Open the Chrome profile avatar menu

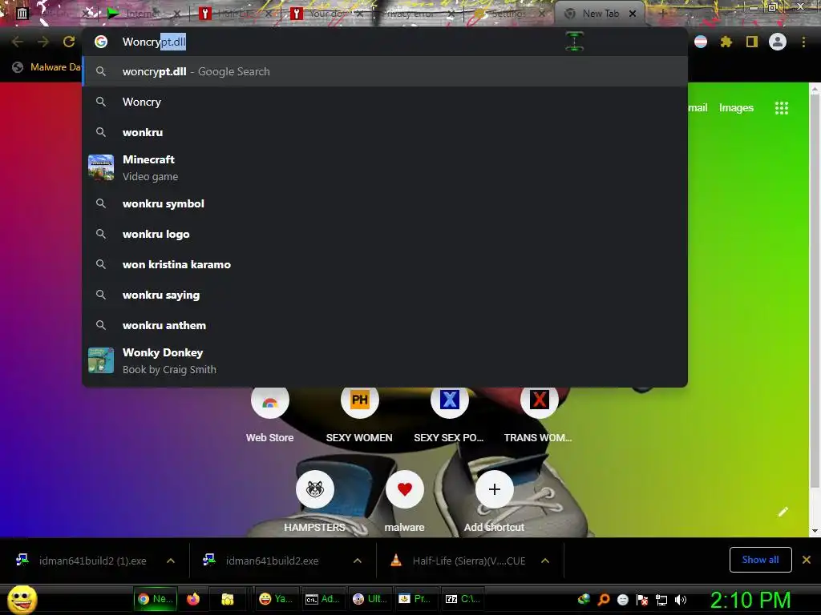[x=778, y=42]
